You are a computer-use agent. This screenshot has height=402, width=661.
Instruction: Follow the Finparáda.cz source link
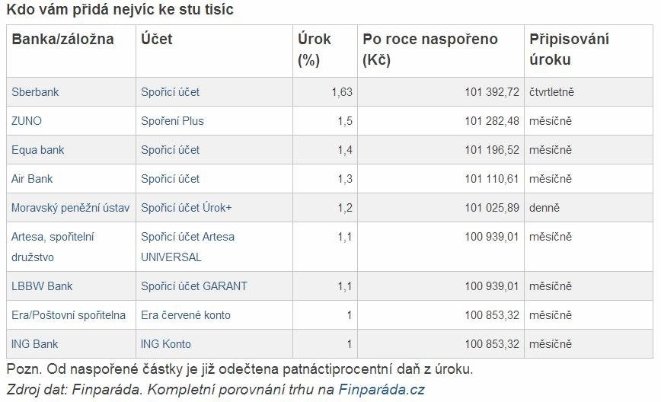click(382, 389)
